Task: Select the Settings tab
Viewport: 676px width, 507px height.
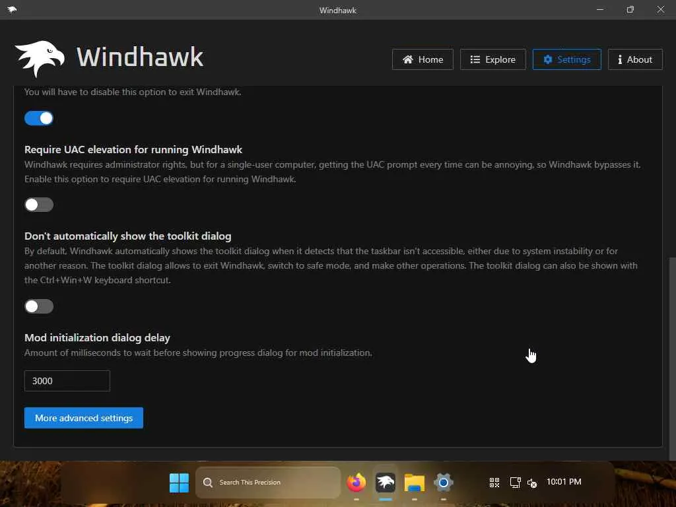Action: [566, 59]
